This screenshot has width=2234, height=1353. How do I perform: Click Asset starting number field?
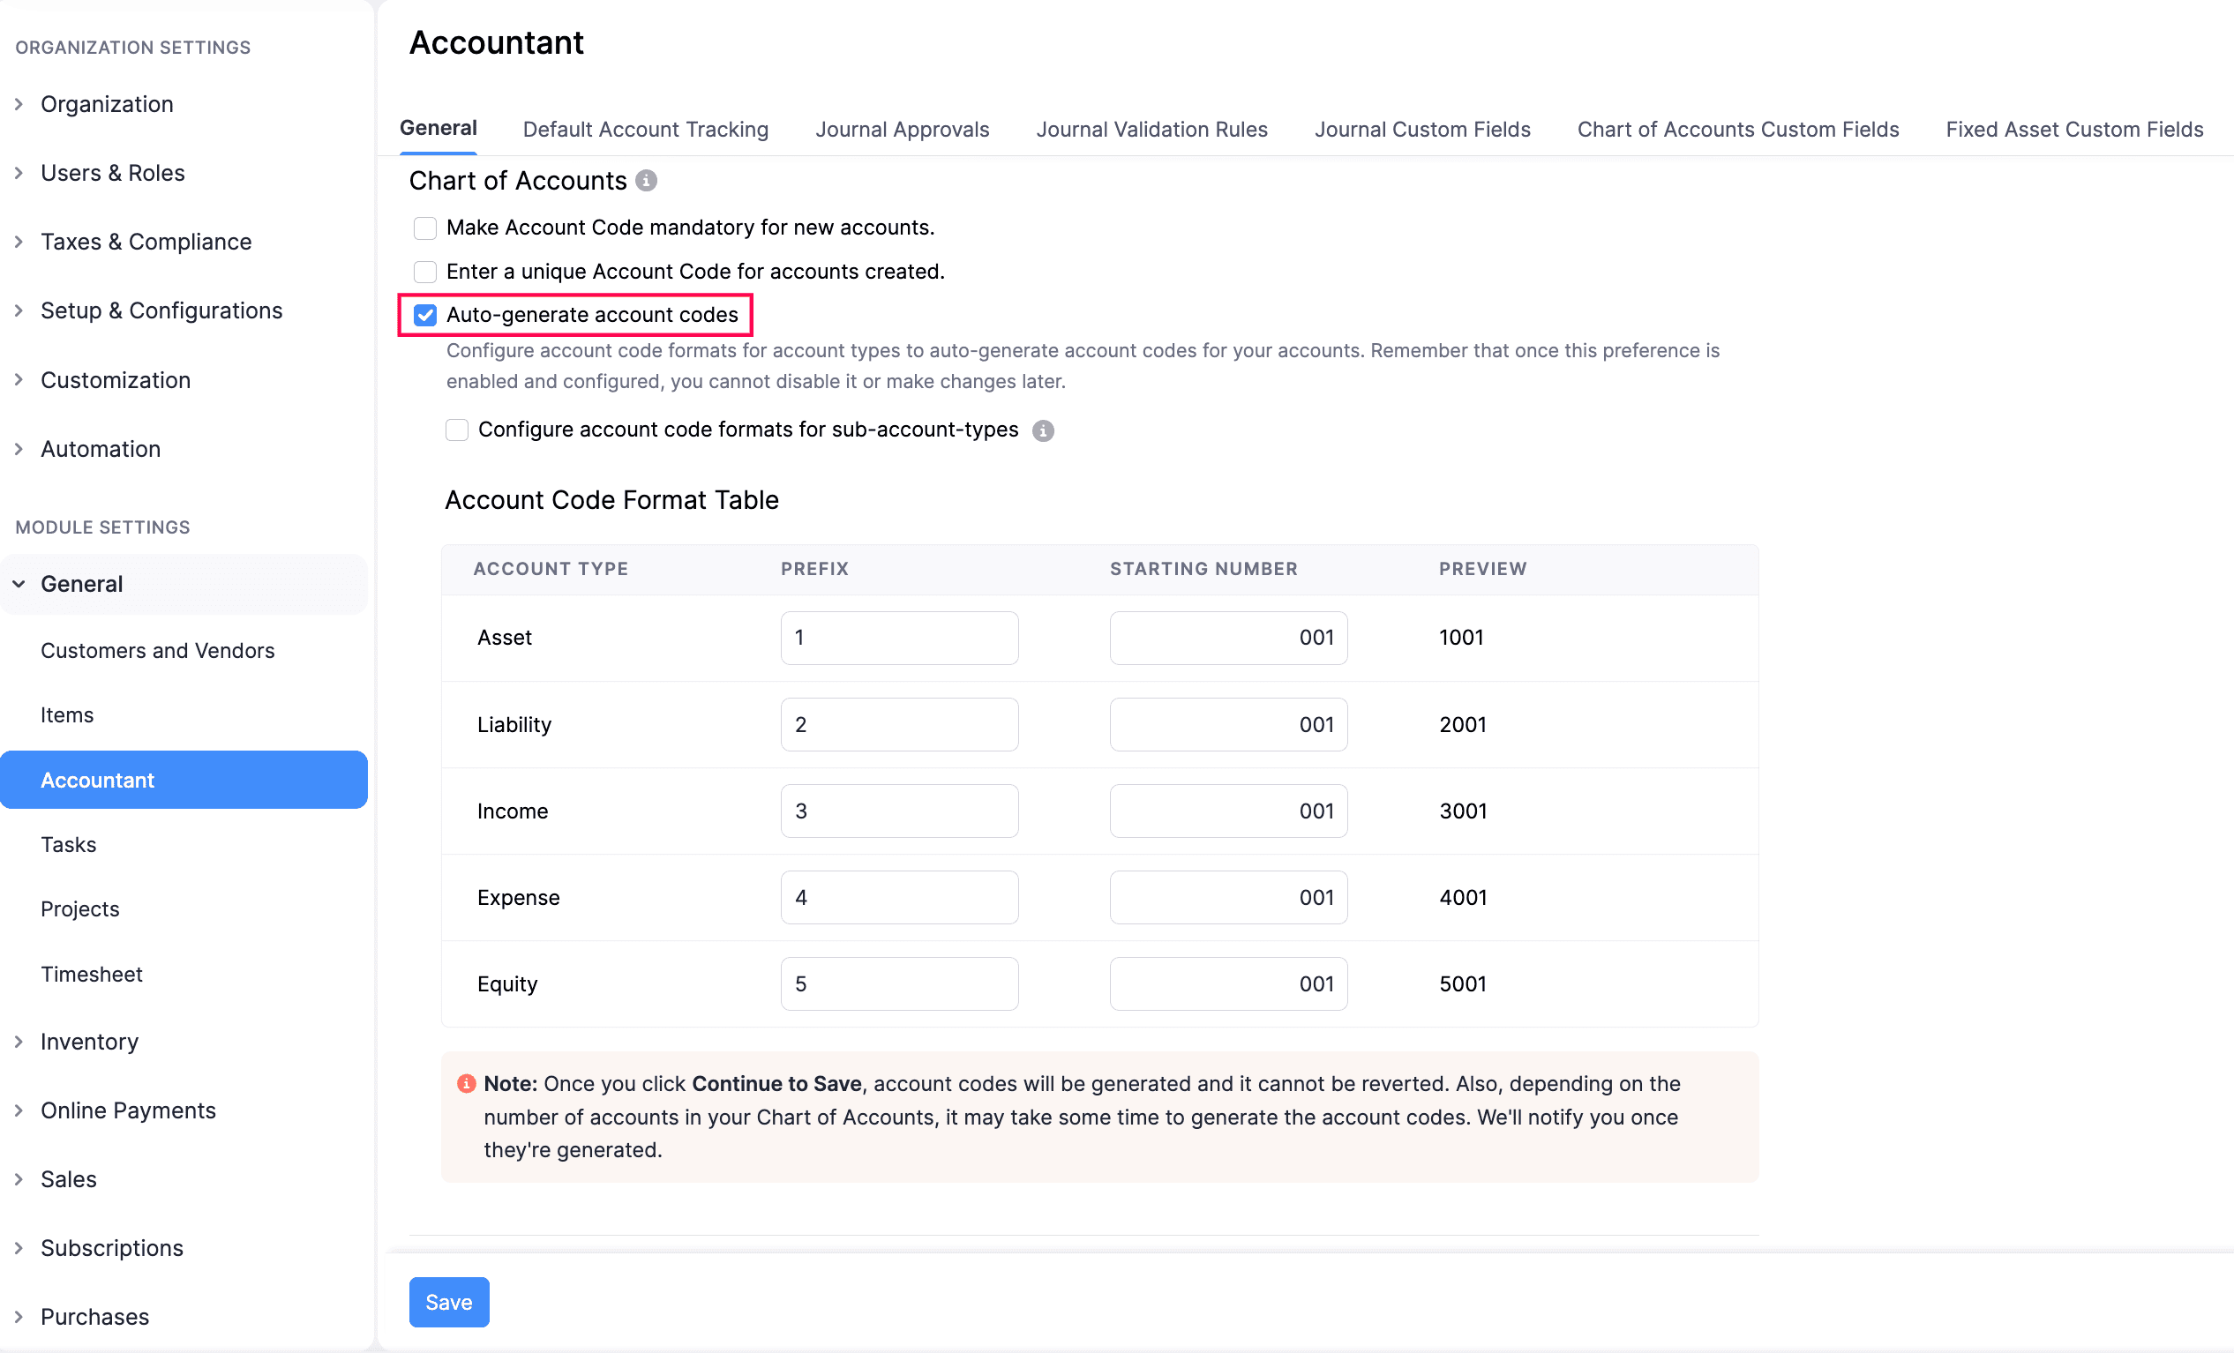click(1228, 638)
